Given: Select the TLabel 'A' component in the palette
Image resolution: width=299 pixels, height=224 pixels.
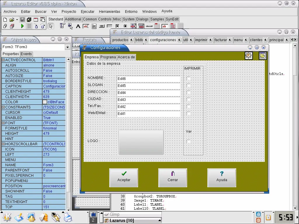Looking at the screenshot, I should coord(78,26).
